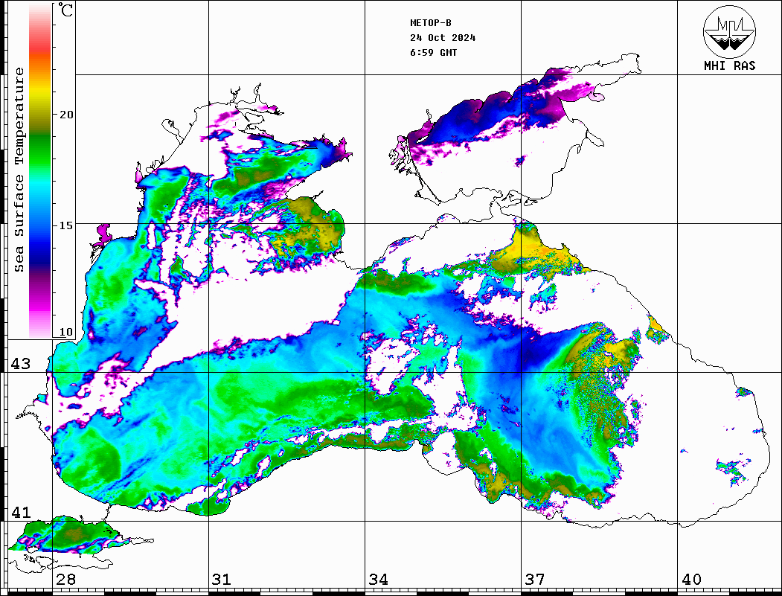Click the latitude label "41"
The image size is (782, 596).
[x=21, y=513]
